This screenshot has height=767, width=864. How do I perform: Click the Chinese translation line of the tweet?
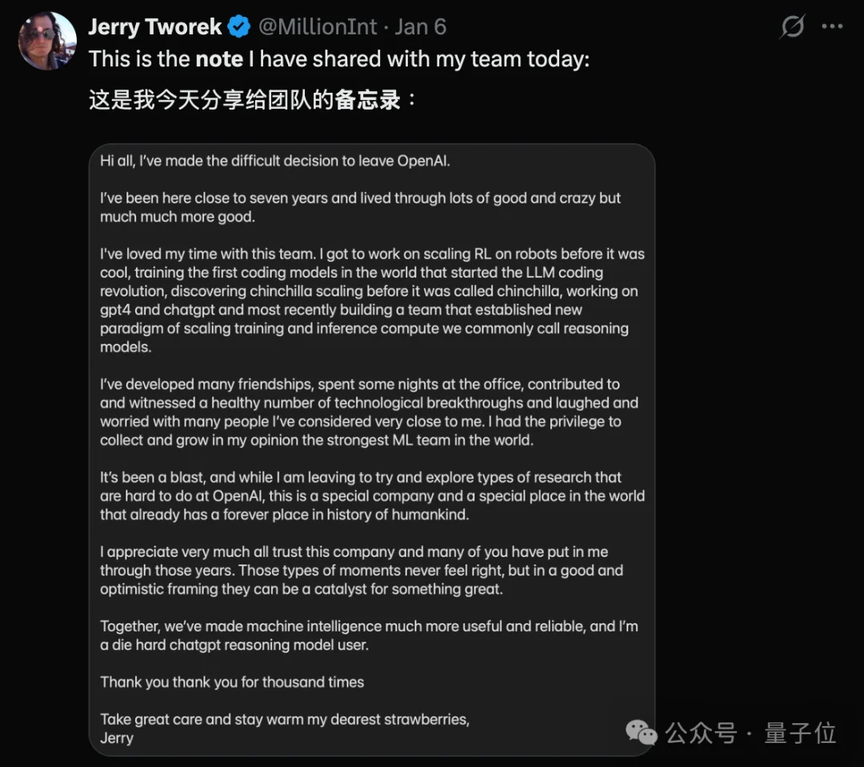click(x=252, y=100)
